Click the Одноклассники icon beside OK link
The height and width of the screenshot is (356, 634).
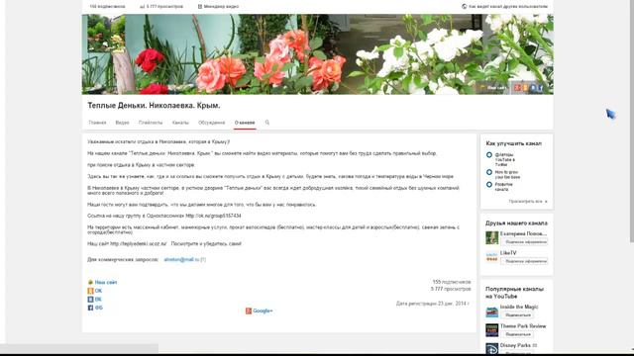[x=90, y=291]
